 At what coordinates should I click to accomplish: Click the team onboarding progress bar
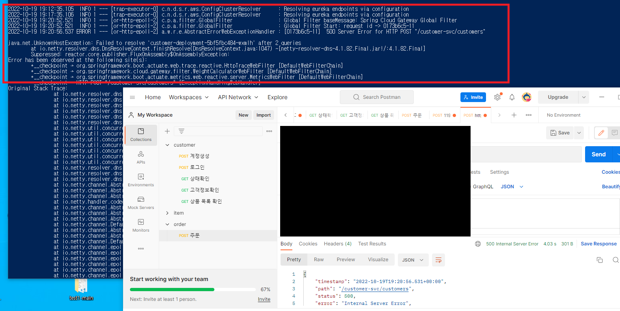[x=193, y=290]
